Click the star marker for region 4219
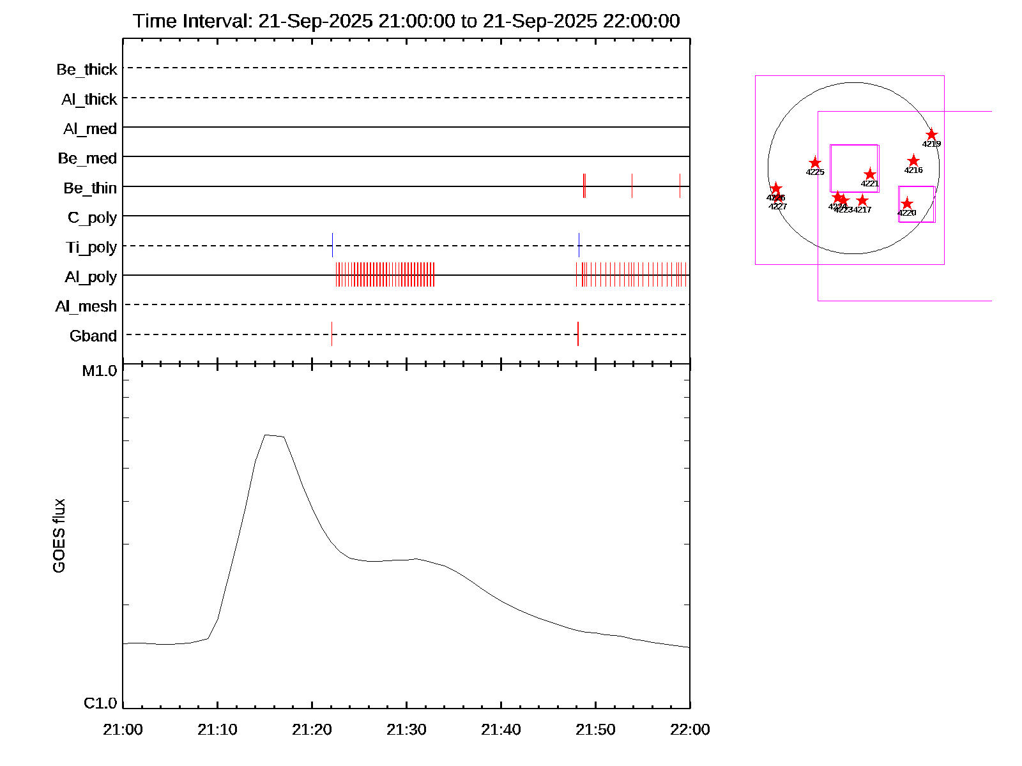Viewport: 1022px width, 766px height. (x=931, y=135)
